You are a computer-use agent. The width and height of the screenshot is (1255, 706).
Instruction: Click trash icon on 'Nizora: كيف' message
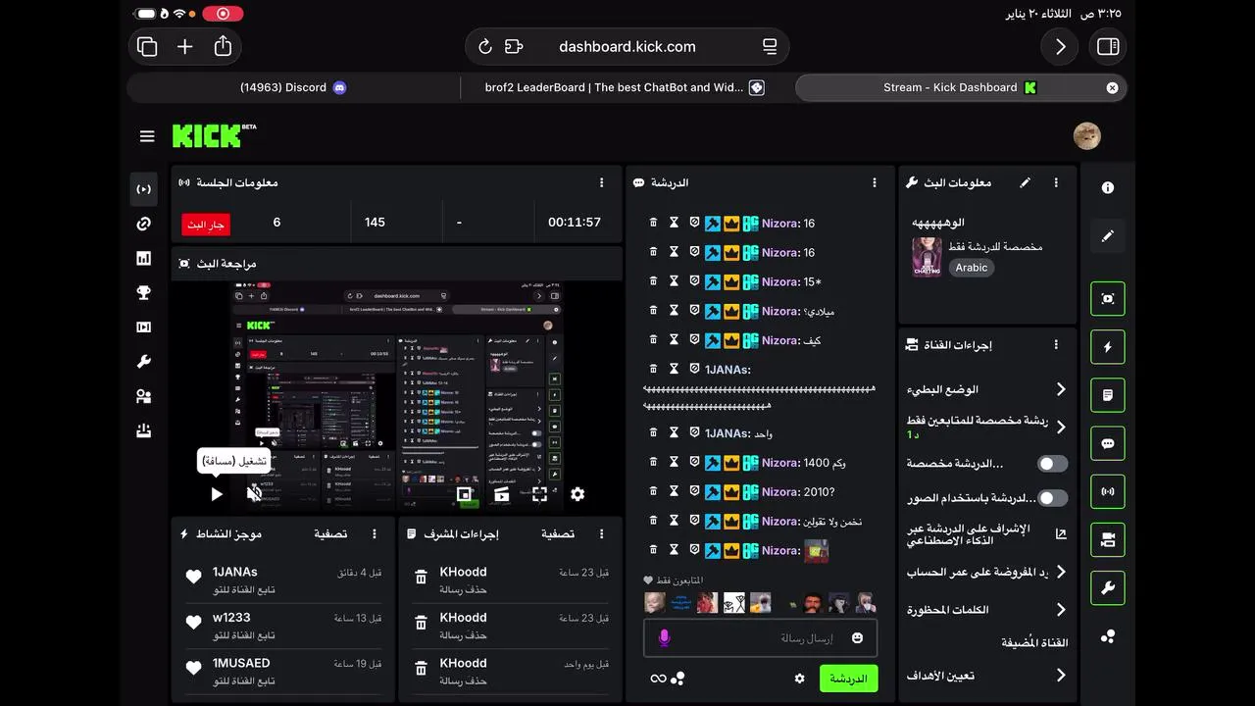coord(654,340)
